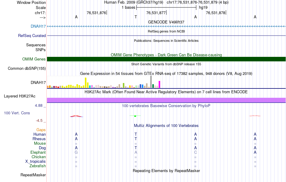286x182 pixels.
Task: Click the Elephant species row label
Action: click(x=38, y=152)
